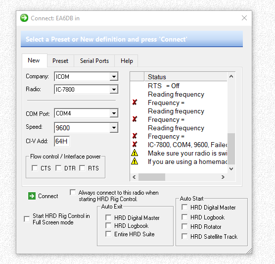Click status list scroll down arrow
Viewport: 275px width, 264px height.
click(x=231, y=169)
